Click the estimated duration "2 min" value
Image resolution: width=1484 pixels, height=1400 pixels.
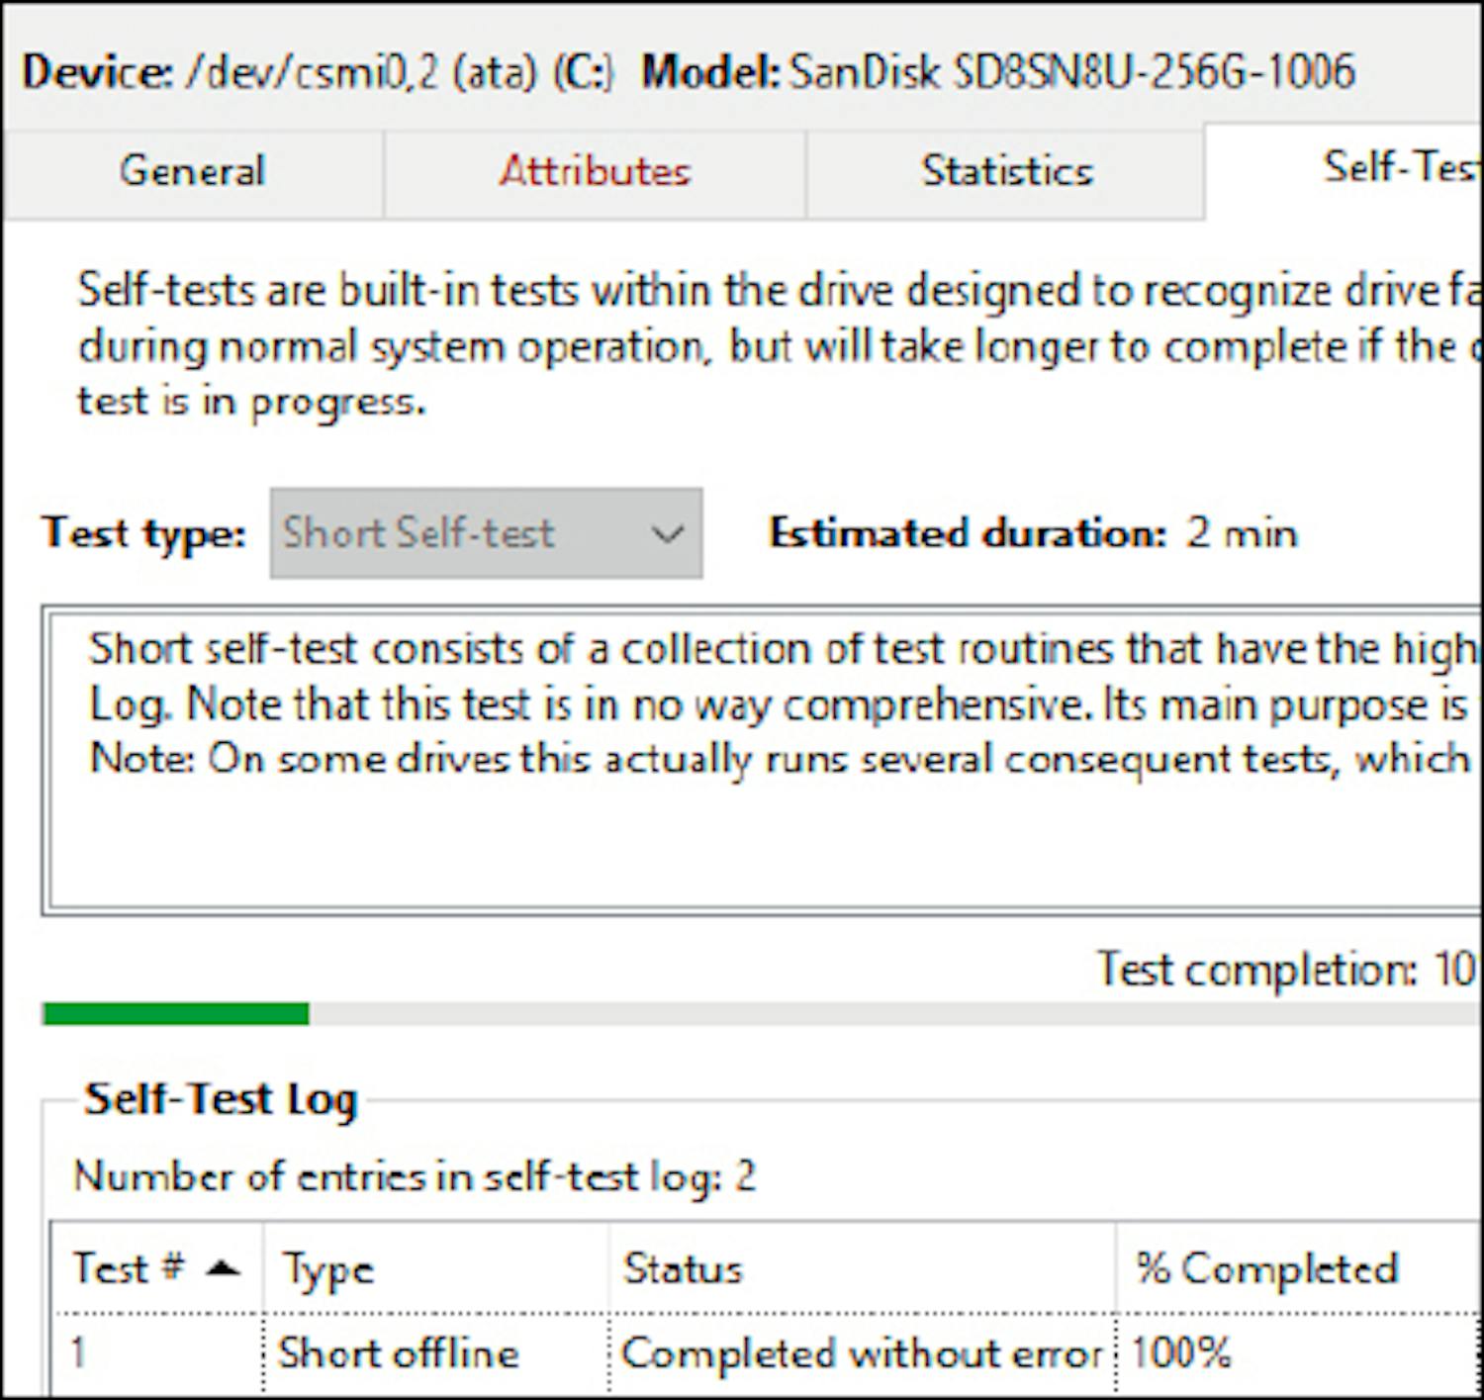click(x=1242, y=533)
